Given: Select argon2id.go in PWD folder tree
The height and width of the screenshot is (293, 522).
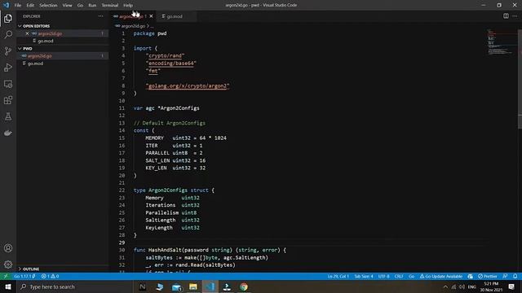Looking at the screenshot, I should tap(64, 56).
